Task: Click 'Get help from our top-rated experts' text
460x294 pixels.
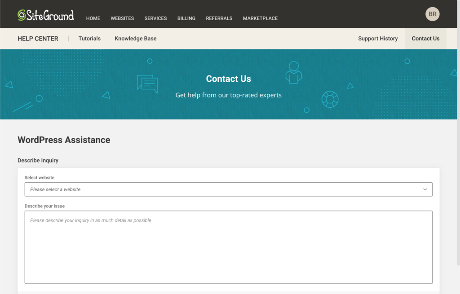Action: (x=229, y=95)
